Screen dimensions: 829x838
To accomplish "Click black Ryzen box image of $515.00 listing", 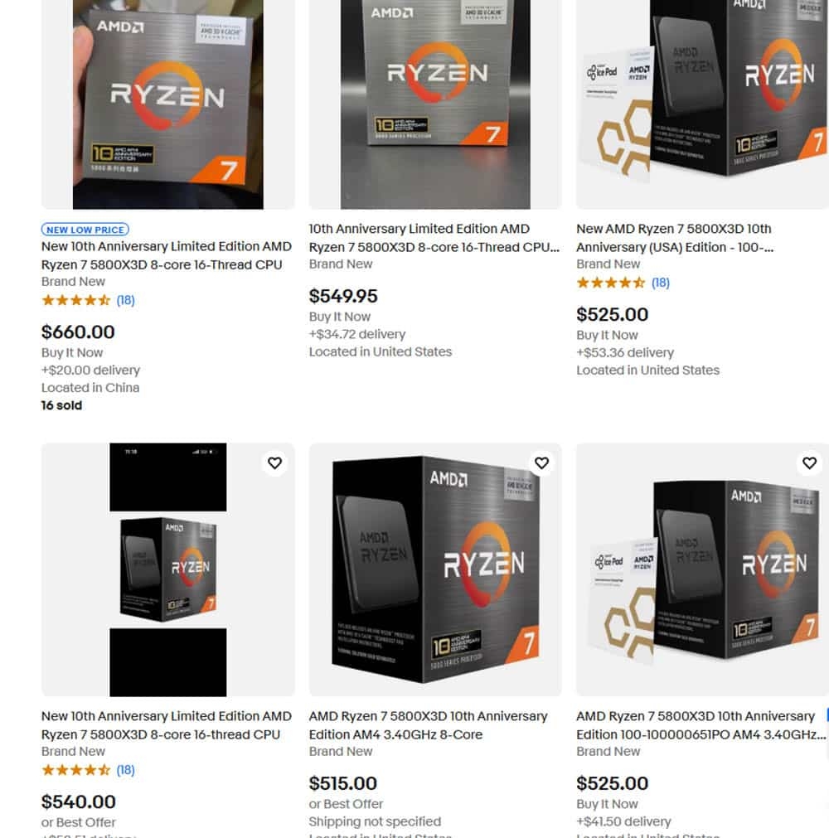I will point(435,569).
